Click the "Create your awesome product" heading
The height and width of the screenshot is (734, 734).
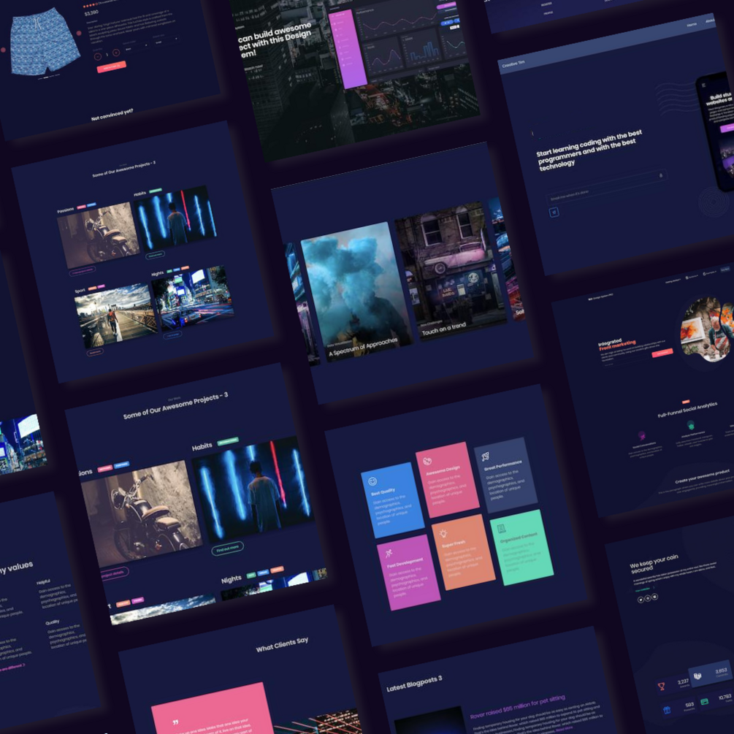click(x=702, y=478)
